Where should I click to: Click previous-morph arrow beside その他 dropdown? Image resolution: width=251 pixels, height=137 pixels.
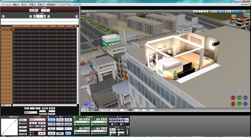(x=92, y=131)
